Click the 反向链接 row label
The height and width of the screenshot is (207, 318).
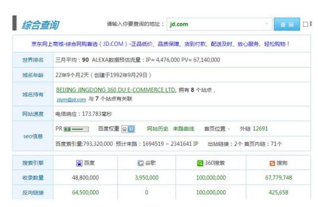[x=33, y=193]
